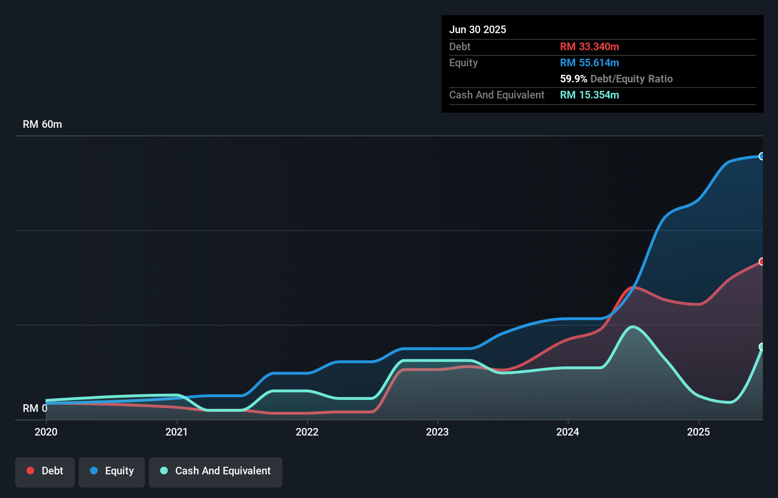Screen dimensions: 778x498
Task: Select the 2023 axis label
Action: [438, 432]
